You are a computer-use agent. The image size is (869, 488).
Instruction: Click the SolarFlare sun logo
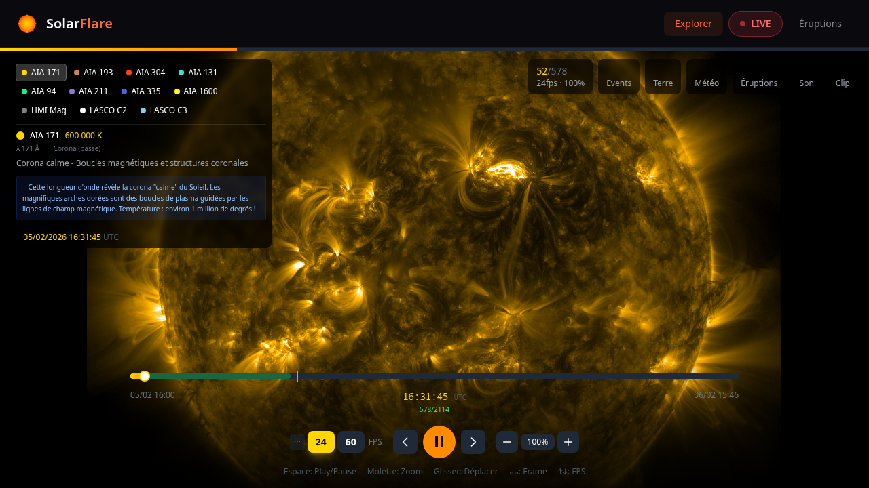[27, 24]
